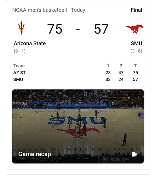Click the Arizona State pitchfork logo
The image size is (156, 177).
[x=21, y=28]
